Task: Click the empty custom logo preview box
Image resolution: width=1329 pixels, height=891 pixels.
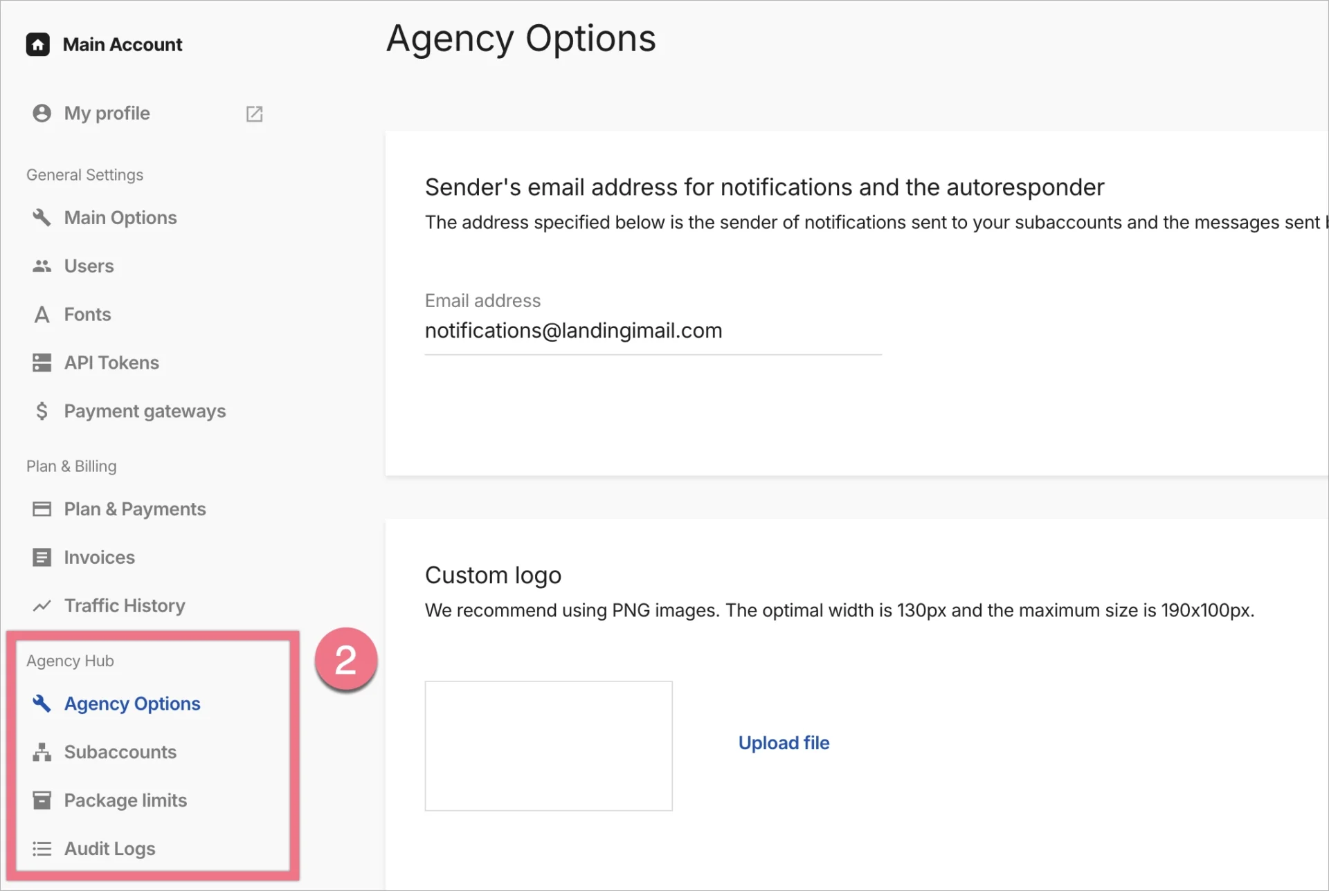Action: pyautogui.click(x=548, y=746)
